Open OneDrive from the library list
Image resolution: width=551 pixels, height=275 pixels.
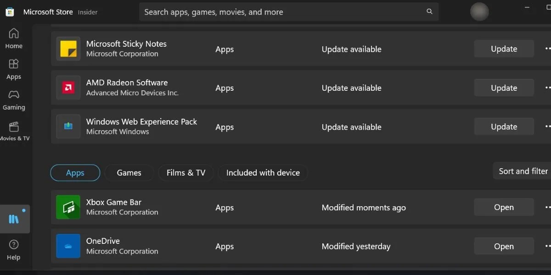[x=504, y=246]
